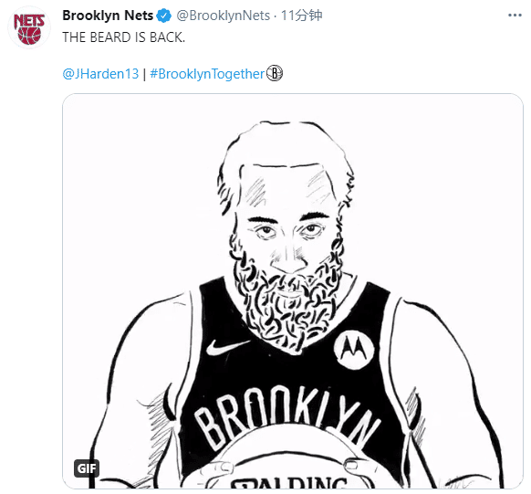Browse the #BrooklynTogether hashtag
531x494 pixels.
click(x=207, y=74)
